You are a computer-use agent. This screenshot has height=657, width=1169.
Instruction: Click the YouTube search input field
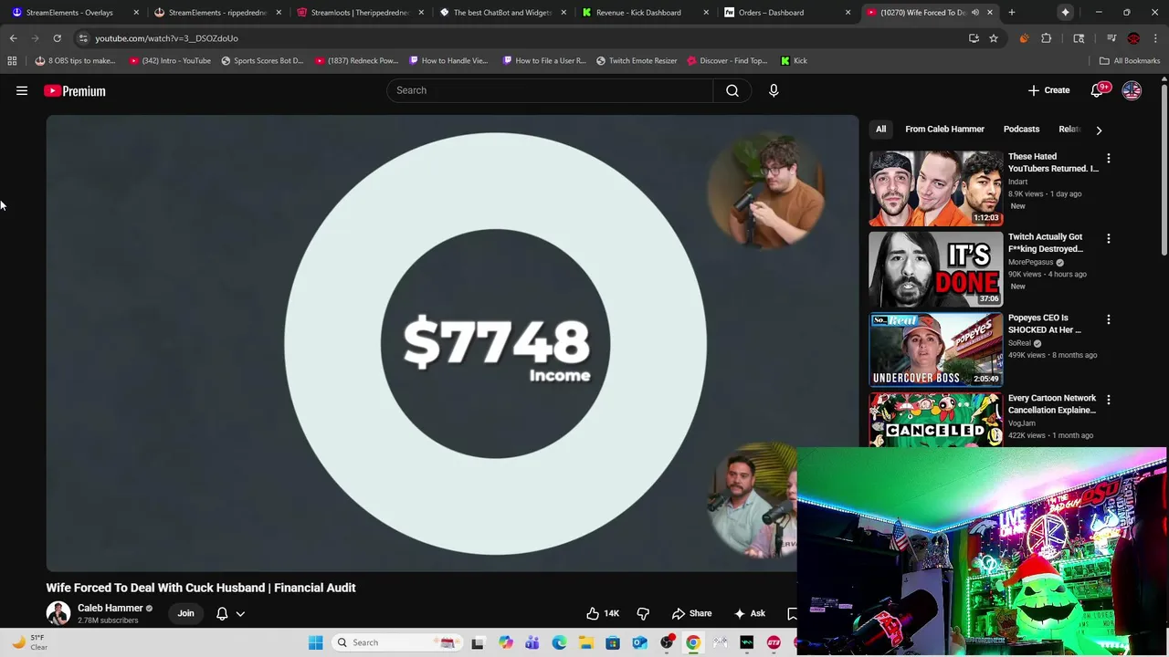(x=550, y=90)
